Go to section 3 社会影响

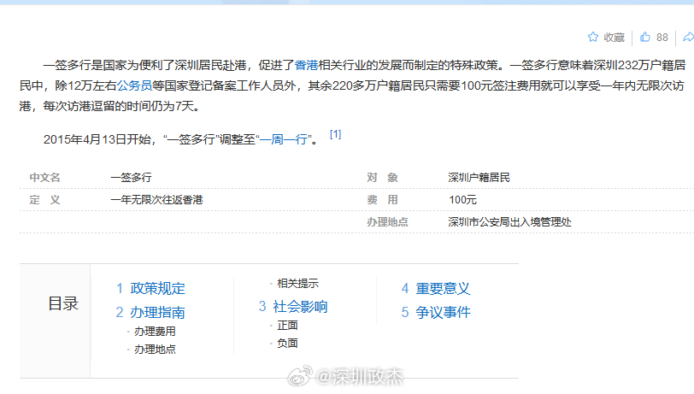tap(293, 306)
